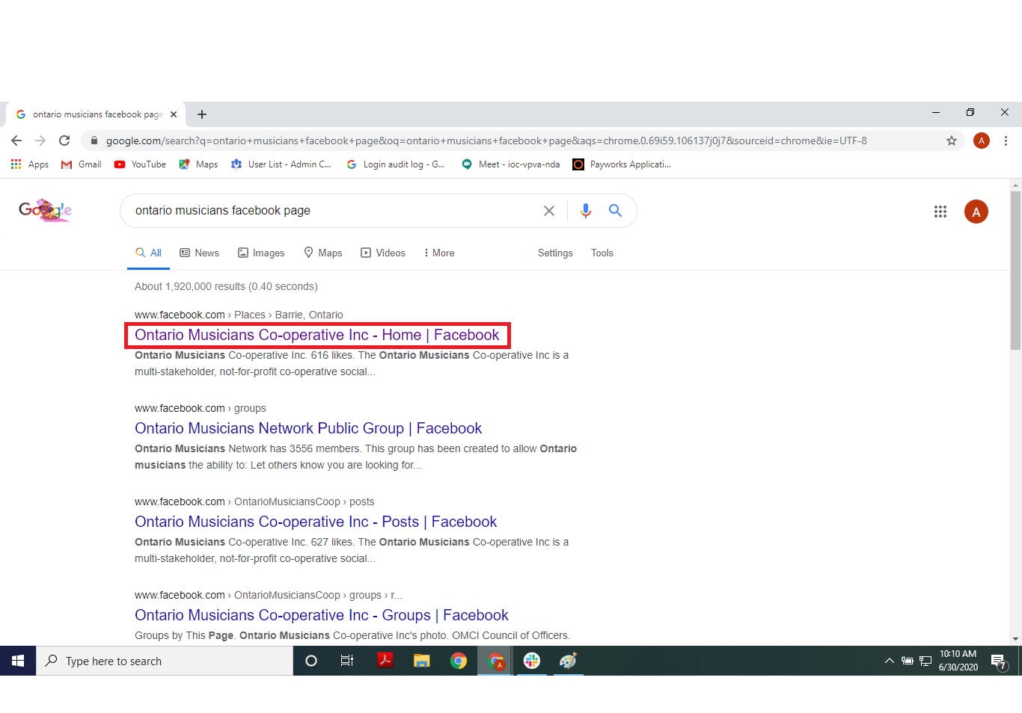Click the taskbar clock showing 10:10 AM
Image resolution: width=1022 pixels, height=713 pixels.
click(x=958, y=661)
